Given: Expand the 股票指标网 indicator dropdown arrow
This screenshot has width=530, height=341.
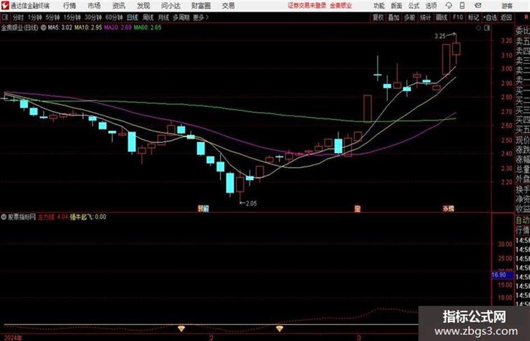Looking at the screenshot, I should click(x=4, y=217).
